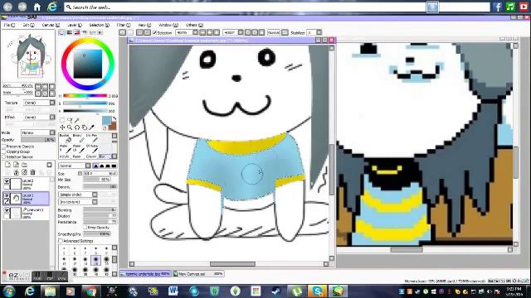
Task: Choose the Ink Pen tool
Action: coord(91,138)
